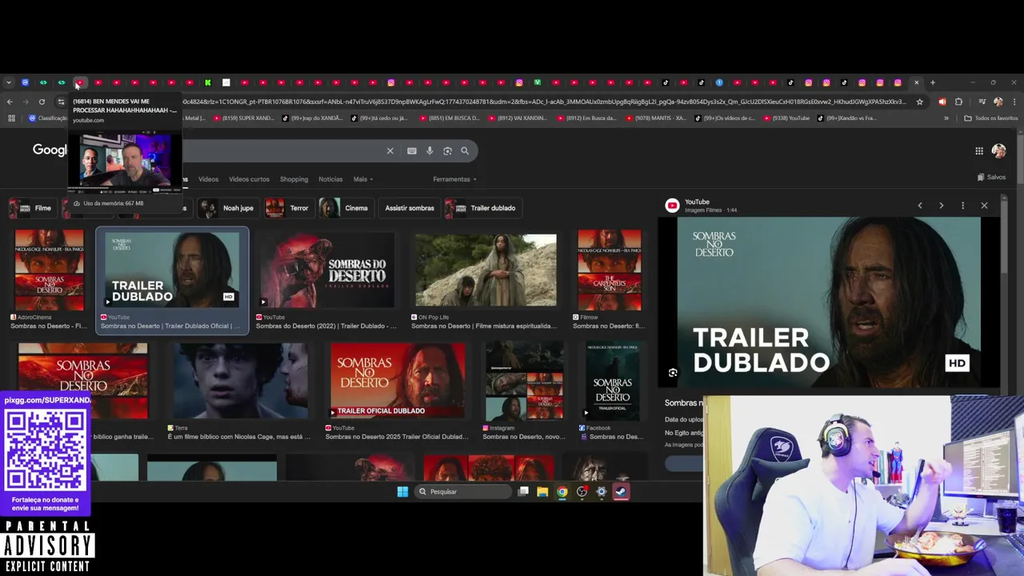Open the (9338) YouTube bookmark

pyautogui.click(x=786, y=118)
